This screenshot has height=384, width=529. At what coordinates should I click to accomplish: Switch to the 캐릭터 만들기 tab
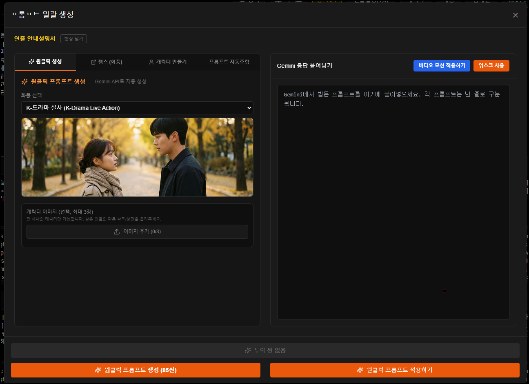coord(168,62)
